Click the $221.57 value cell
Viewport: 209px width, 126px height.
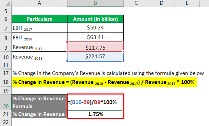(96, 56)
